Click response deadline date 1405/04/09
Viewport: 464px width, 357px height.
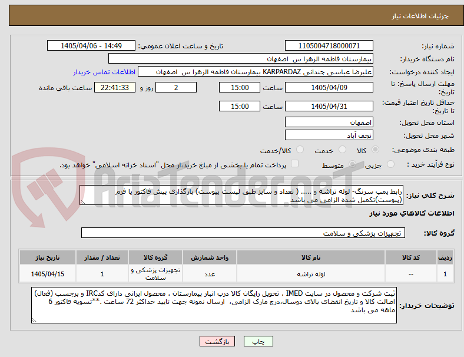(x=329, y=88)
